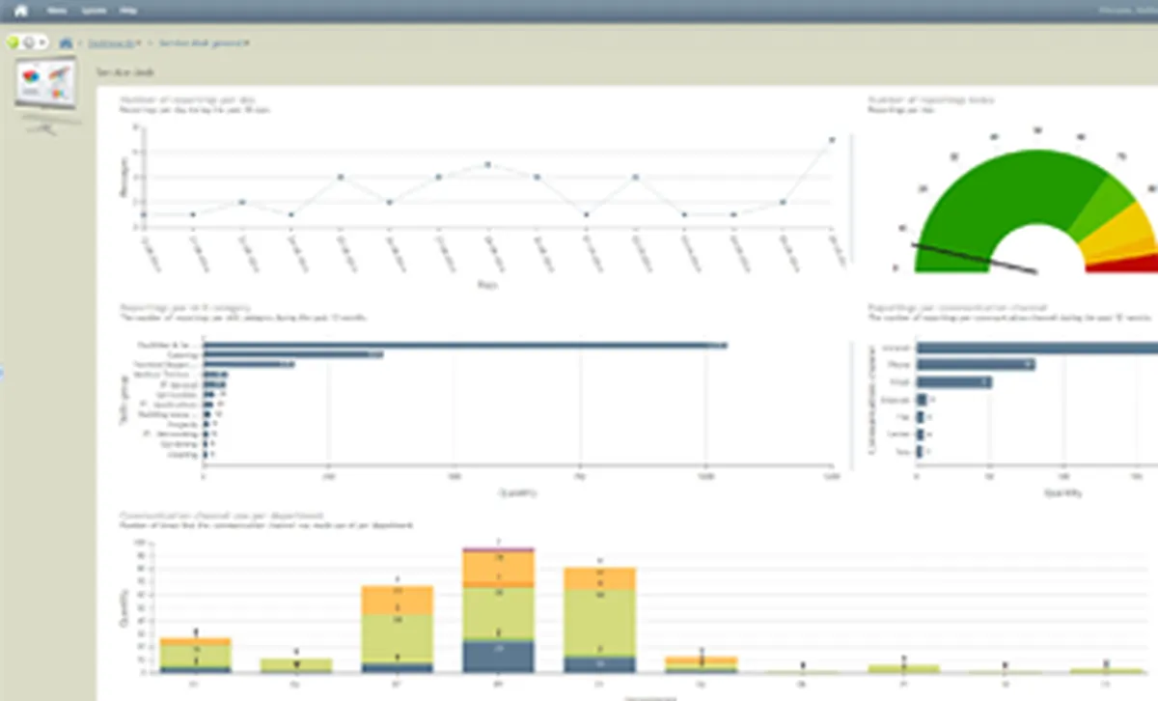Go back with the green navigation arrow
The height and width of the screenshot is (701, 1158).
(x=14, y=42)
